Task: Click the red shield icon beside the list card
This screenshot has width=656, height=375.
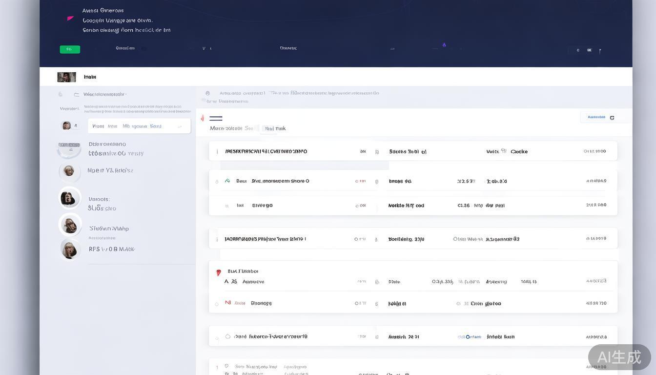Action: tap(218, 272)
